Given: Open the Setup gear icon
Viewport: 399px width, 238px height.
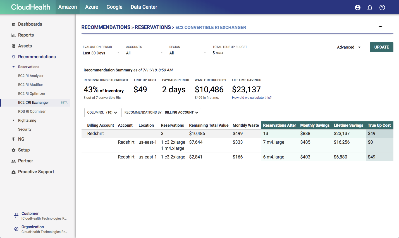Looking at the screenshot, I should (13, 150).
